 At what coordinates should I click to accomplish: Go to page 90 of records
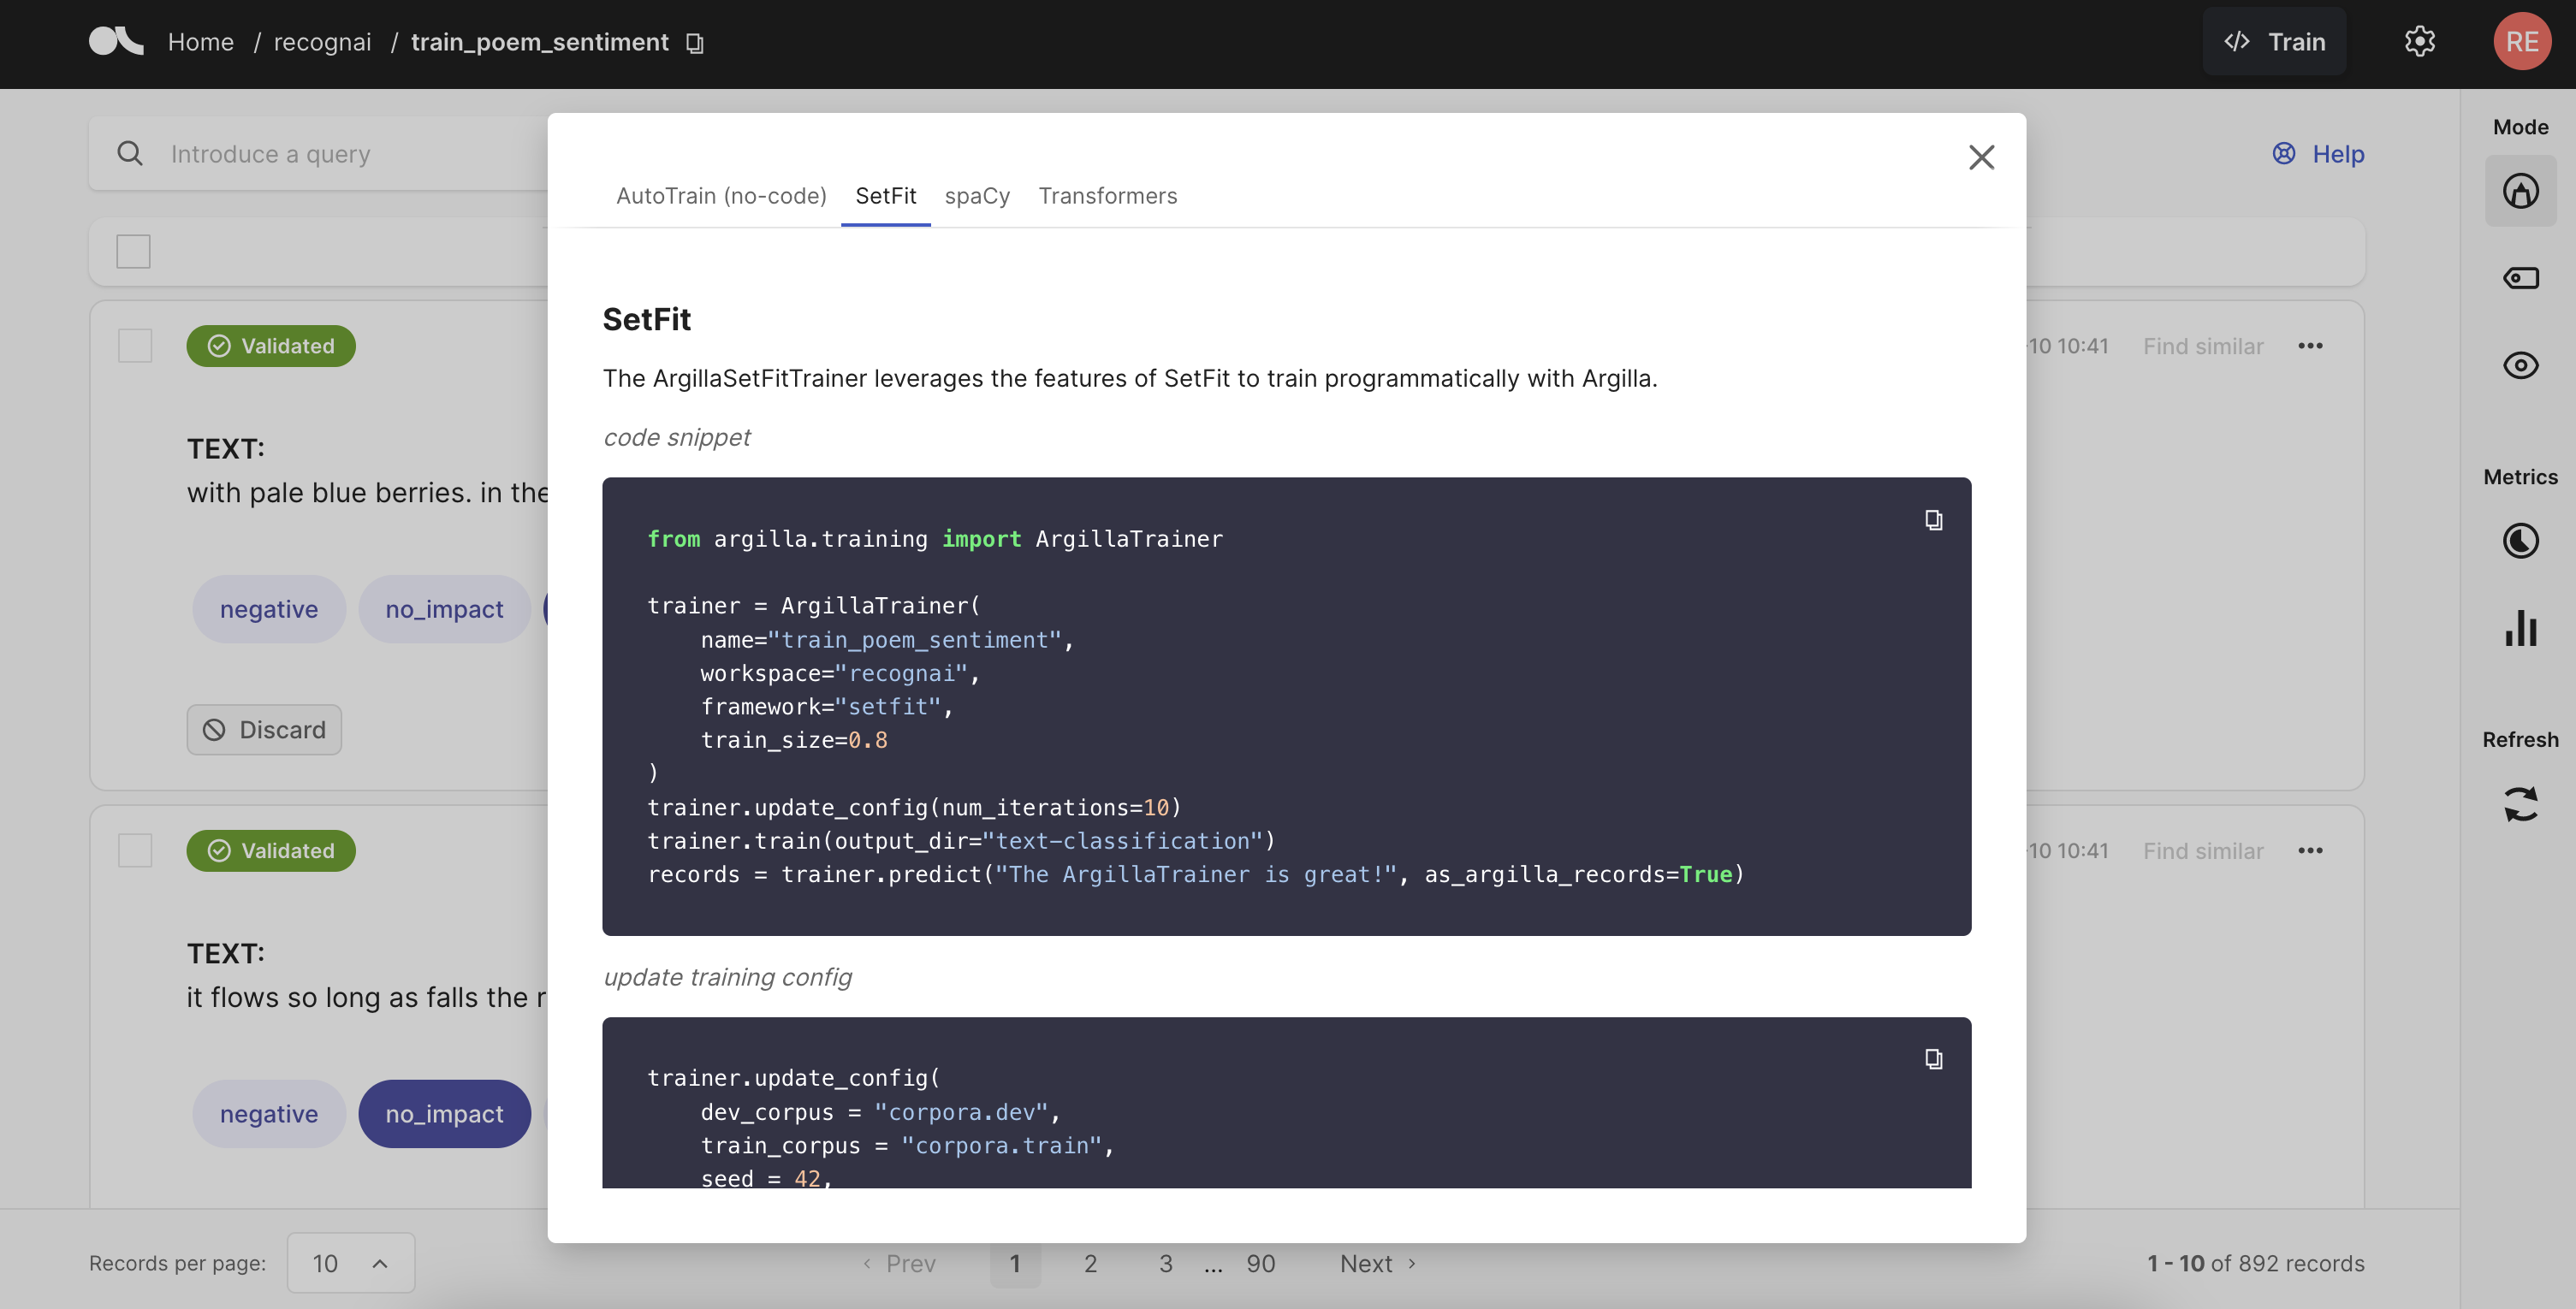(x=1260, y=1264)
